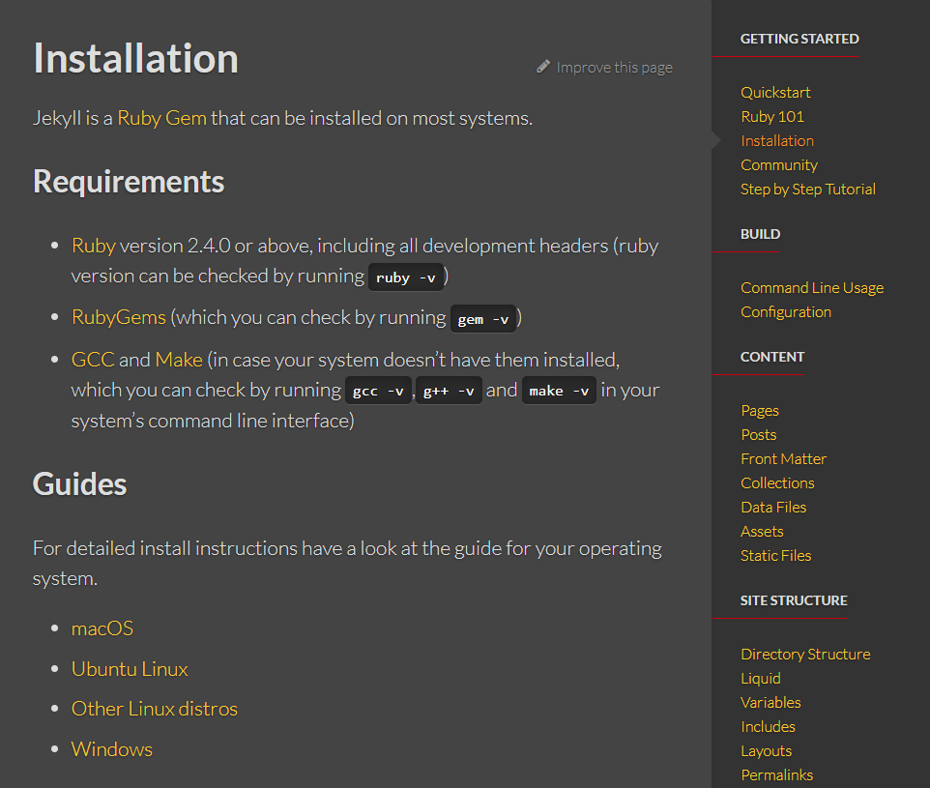Navigate to Directory Structure page
This screenshot has width=930, height=788.
click(805, 654)
